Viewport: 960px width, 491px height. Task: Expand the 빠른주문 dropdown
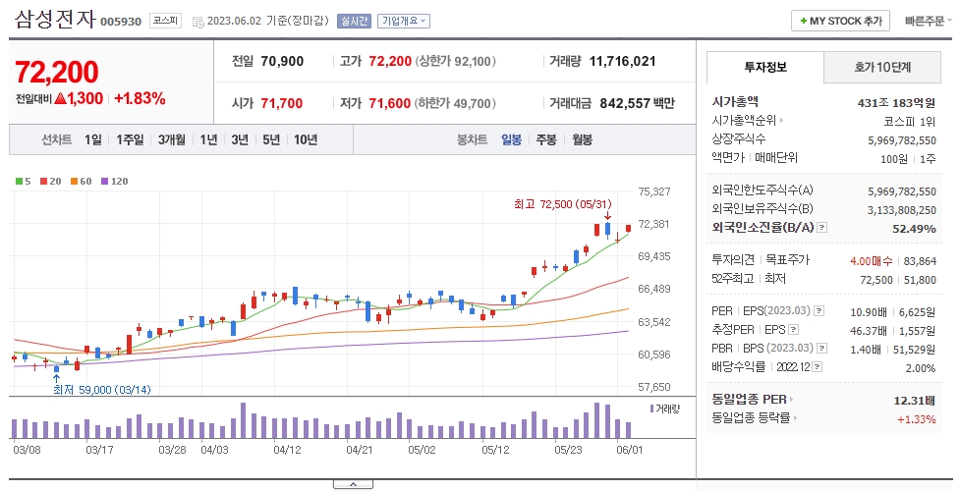[929, 21]
